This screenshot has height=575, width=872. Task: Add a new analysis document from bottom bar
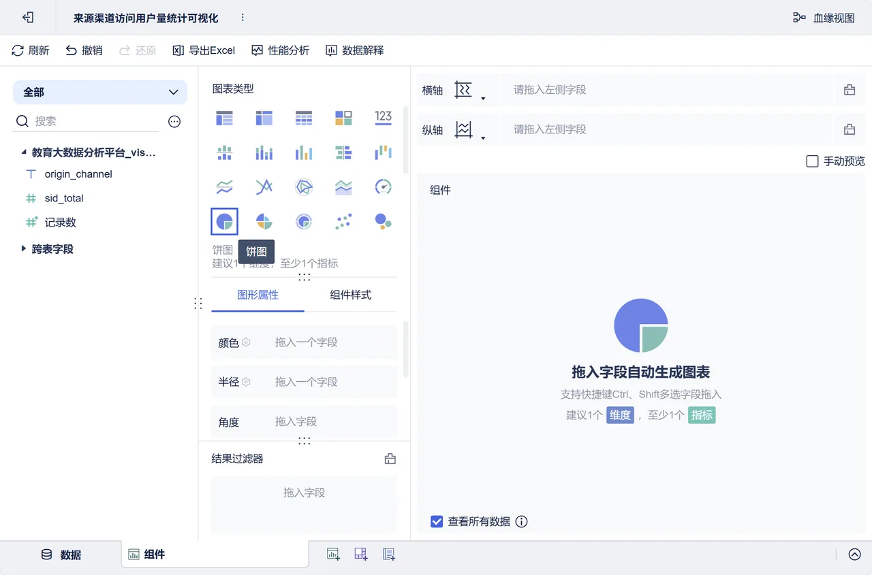[x=389, y=554]
